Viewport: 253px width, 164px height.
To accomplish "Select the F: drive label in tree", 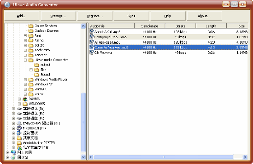I will (33, 119).
